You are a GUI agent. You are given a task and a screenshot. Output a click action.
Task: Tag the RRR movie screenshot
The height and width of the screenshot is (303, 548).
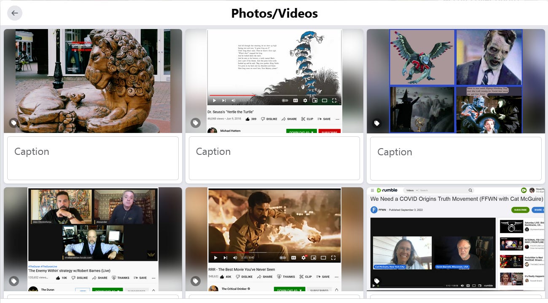click(195, 281)
